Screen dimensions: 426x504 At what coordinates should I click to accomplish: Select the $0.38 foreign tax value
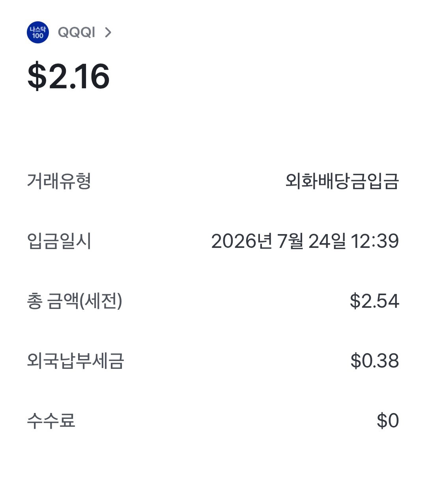pyautogui.click(x=375, y=361)
